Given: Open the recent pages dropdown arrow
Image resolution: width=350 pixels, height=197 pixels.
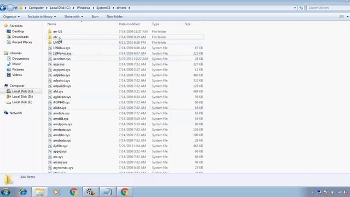Looking at the screenshot, I should pyautogui.click(x=16, y=8).
